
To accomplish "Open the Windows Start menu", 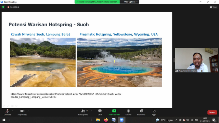I will (x=4, y=120).
